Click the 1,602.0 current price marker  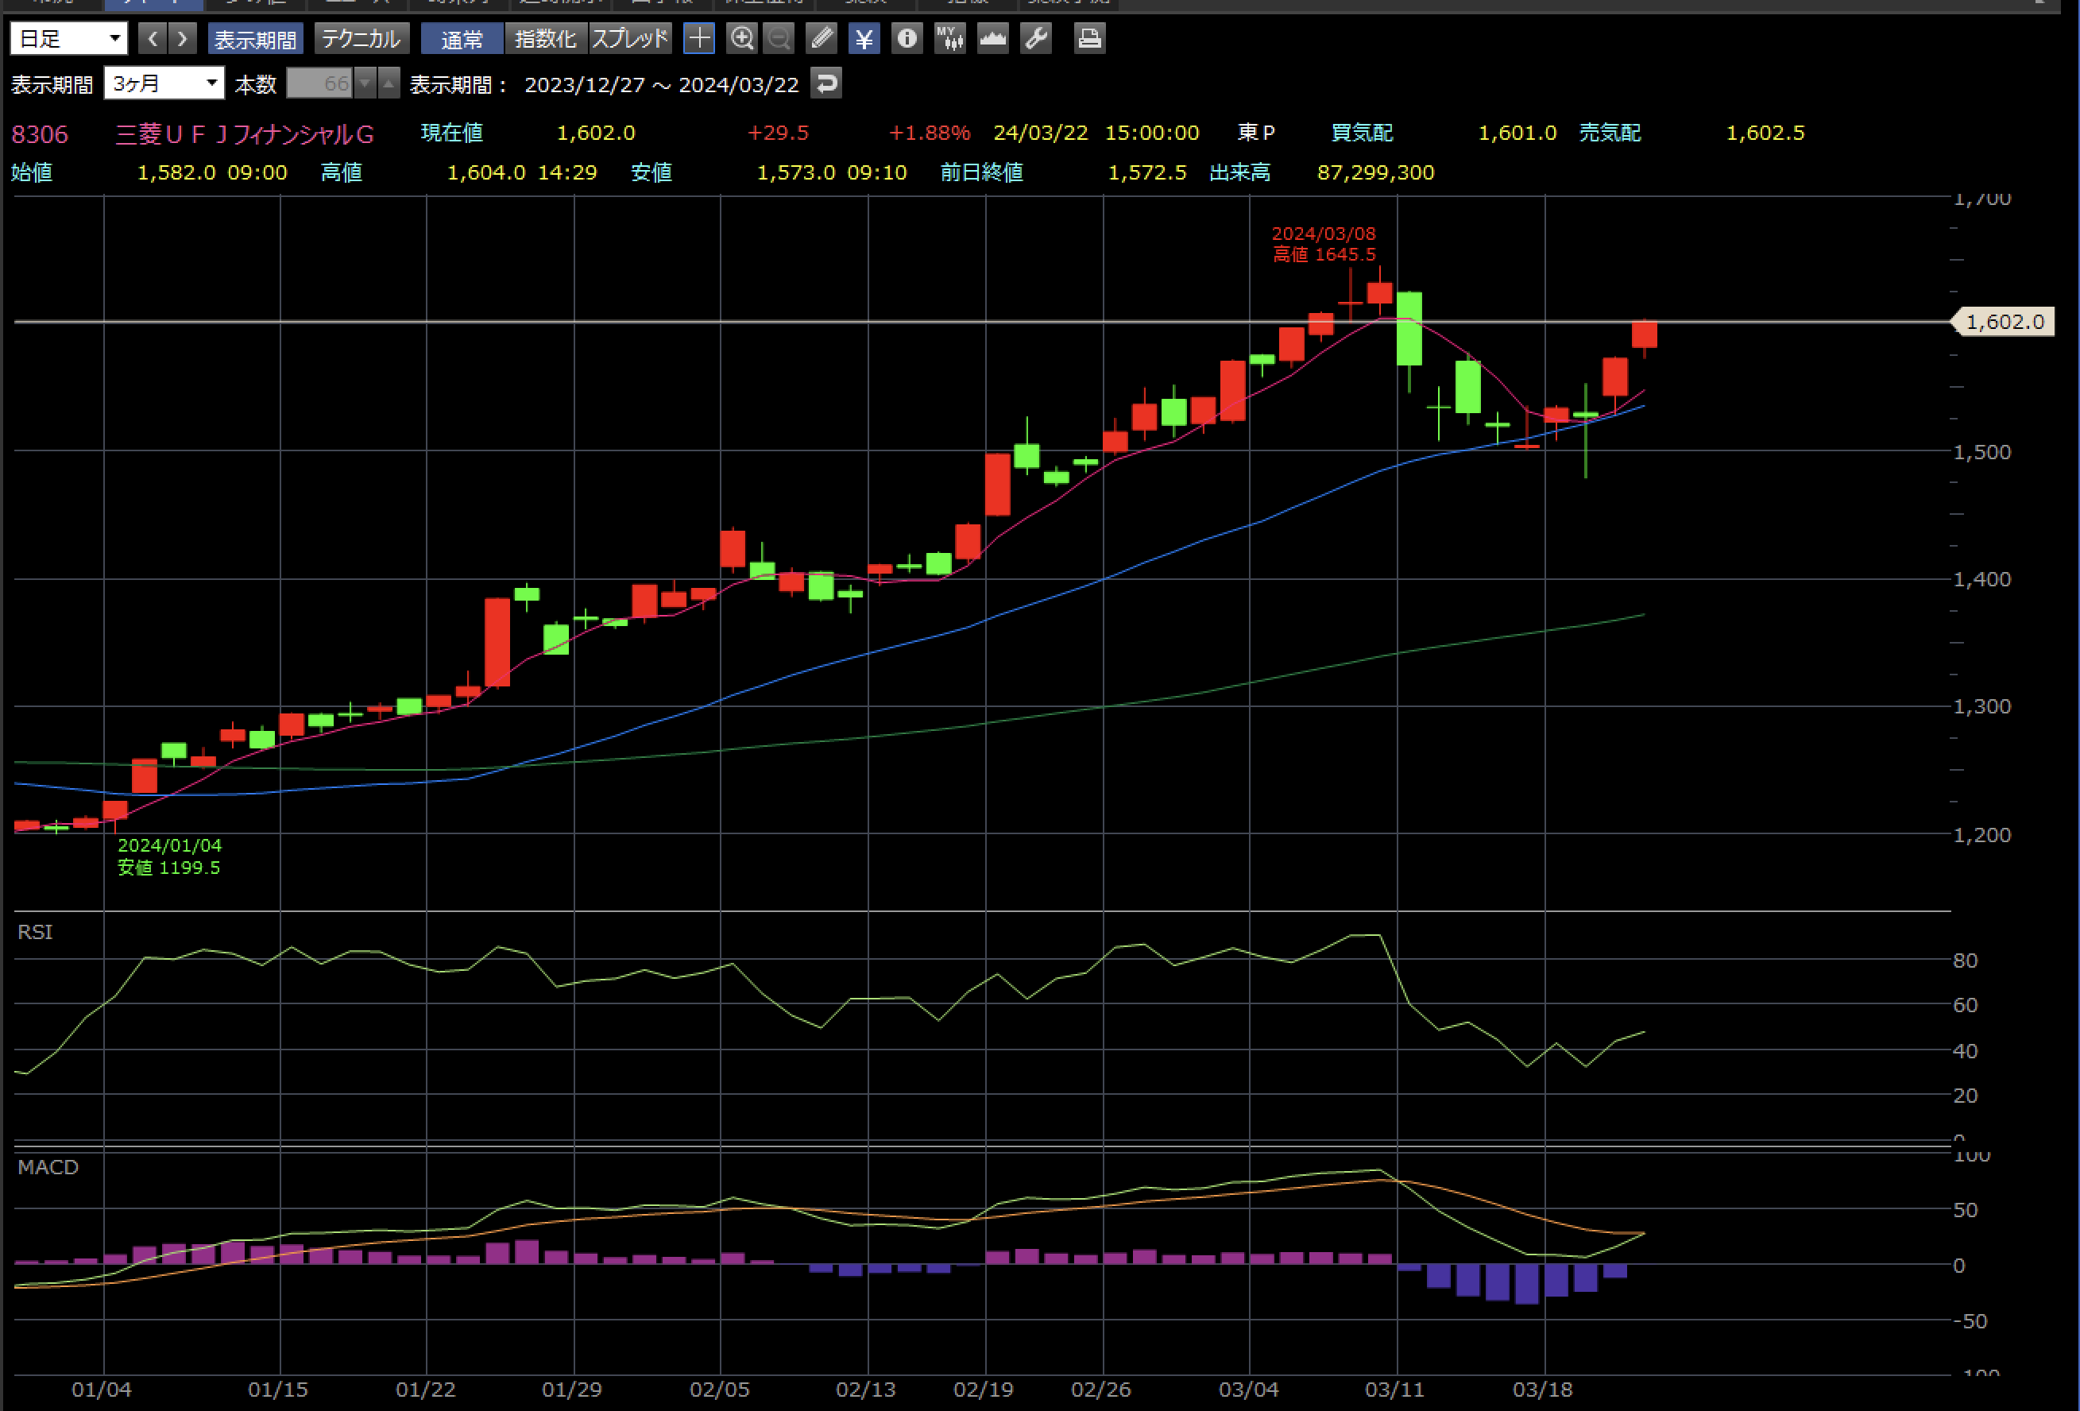pyautogui.click(x=2004, y=322)
